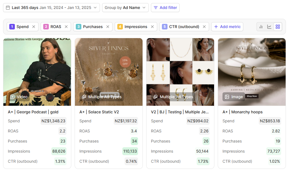Open the George Podcast video thumbnail
Viewport: 289px width, 170px height.
[37, 72]
